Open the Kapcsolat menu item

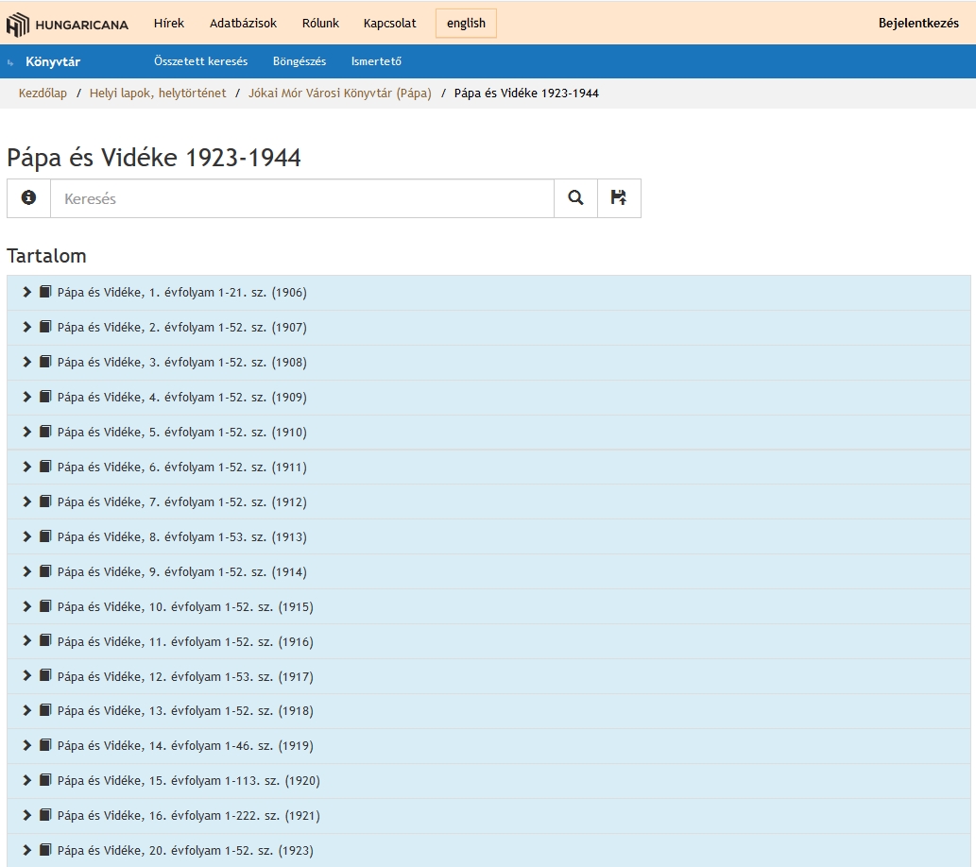pyautogui.click(x=389, y=23)
